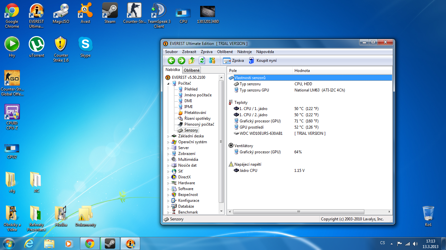Open uTorrent desktop icon
Screen dimensions: 446x250
[x=37, y=47]
